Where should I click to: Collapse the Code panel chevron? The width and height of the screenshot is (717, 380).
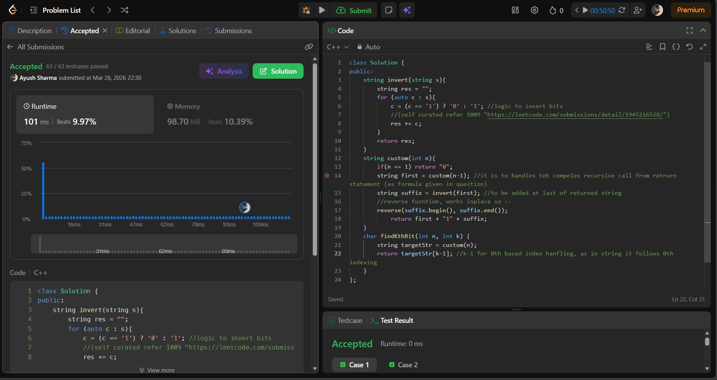click(x=703, y=30)
